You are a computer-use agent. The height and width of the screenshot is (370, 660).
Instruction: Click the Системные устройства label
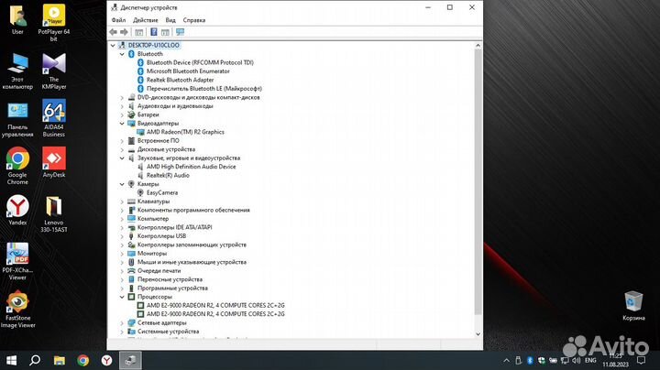(x=168, y=332)
